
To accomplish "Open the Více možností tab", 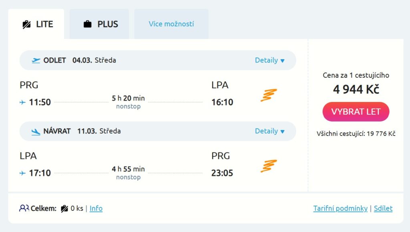I will pyautogui.click(x=171, y=24).
